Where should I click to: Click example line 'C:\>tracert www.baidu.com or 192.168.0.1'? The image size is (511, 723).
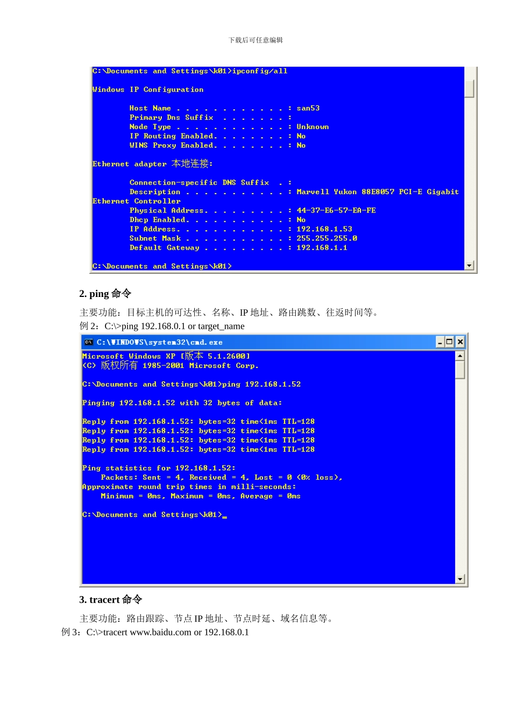(x=167, y=632)
